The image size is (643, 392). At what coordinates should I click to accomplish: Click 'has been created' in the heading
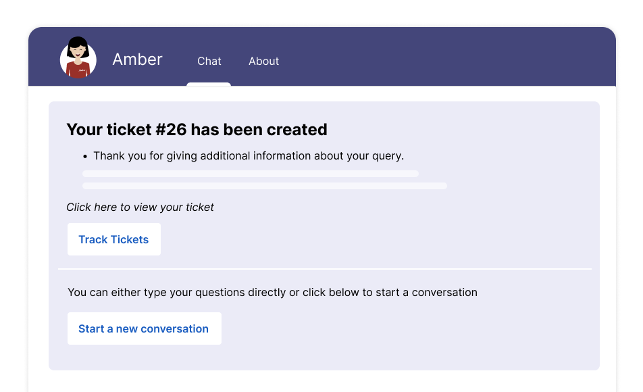(259, 130)
